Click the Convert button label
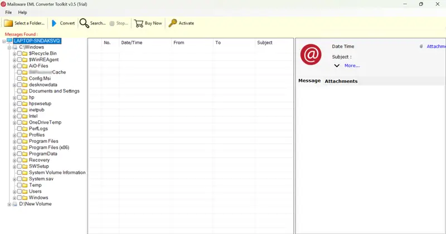Screen dimensions: 446x234 pyautogui.click(x=67, y=23)
